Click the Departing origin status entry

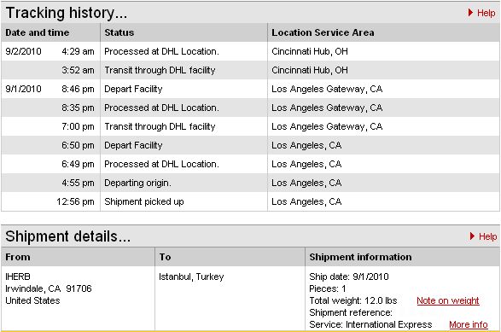[x=137, y=183]
